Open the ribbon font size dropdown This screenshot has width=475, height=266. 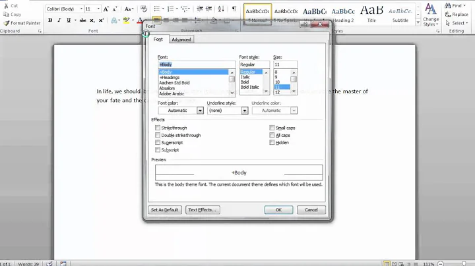tap(98, 9)
